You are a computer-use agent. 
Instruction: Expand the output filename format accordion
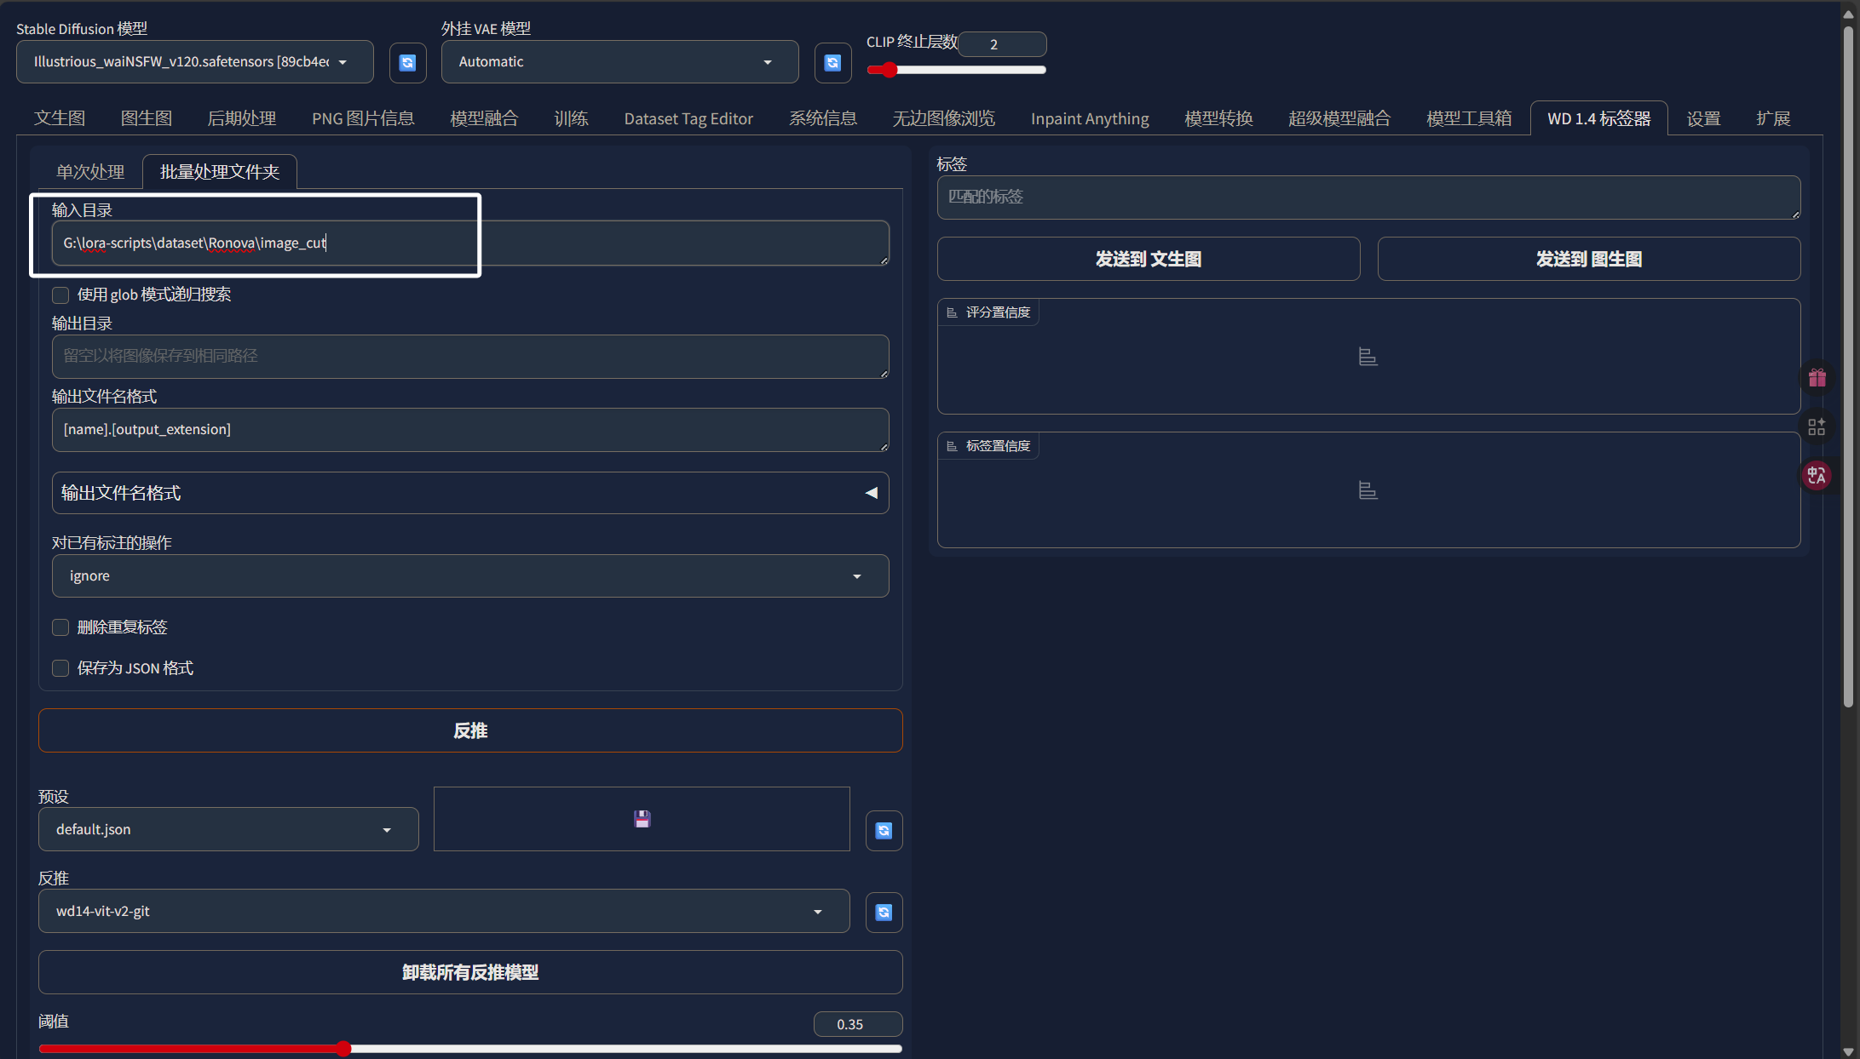[470, 493]
